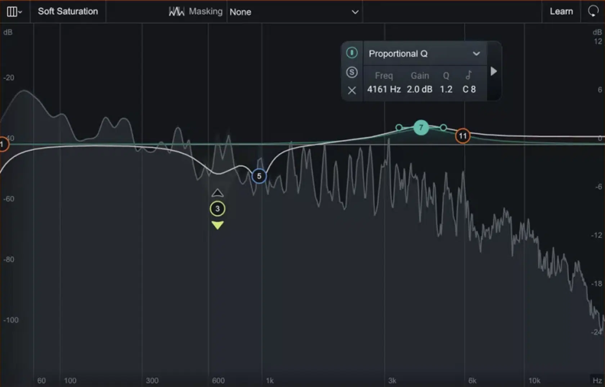
Task: Click the circular reset icon at top right
Action: tap(593, 11)
